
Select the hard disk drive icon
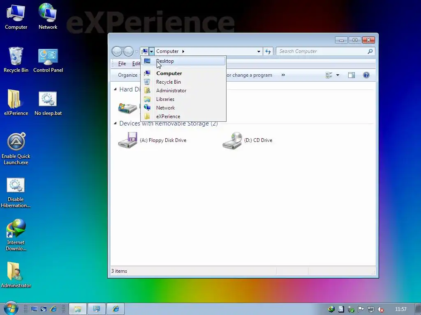(x=128, y=107)
